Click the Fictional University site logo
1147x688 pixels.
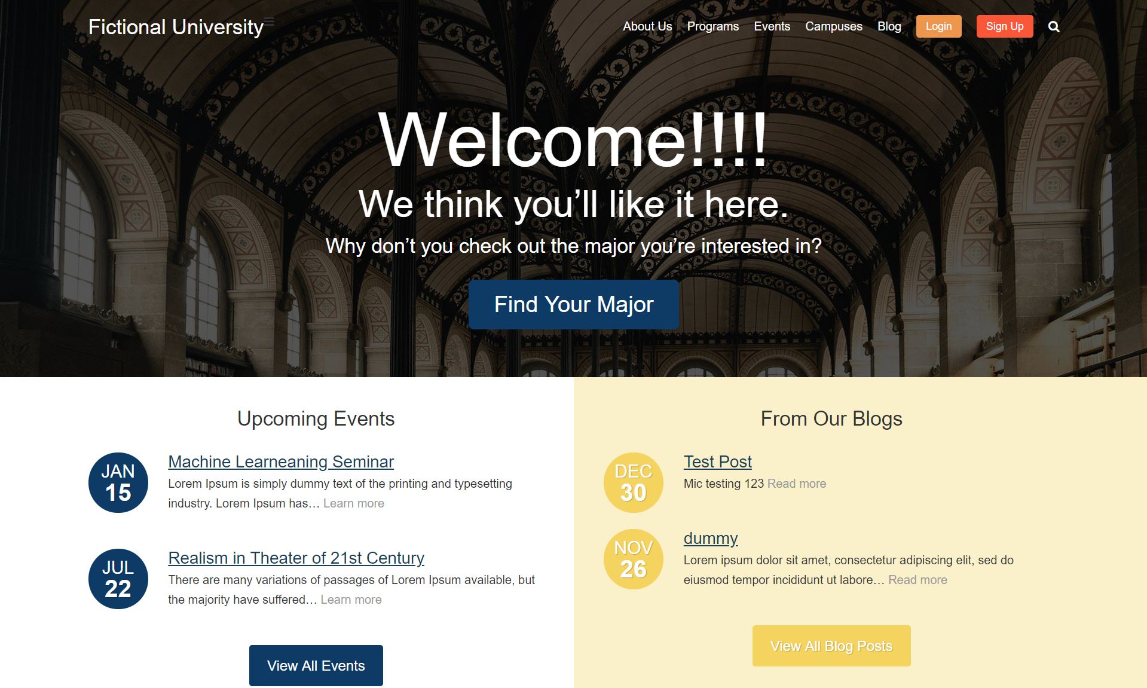[176, 27]
